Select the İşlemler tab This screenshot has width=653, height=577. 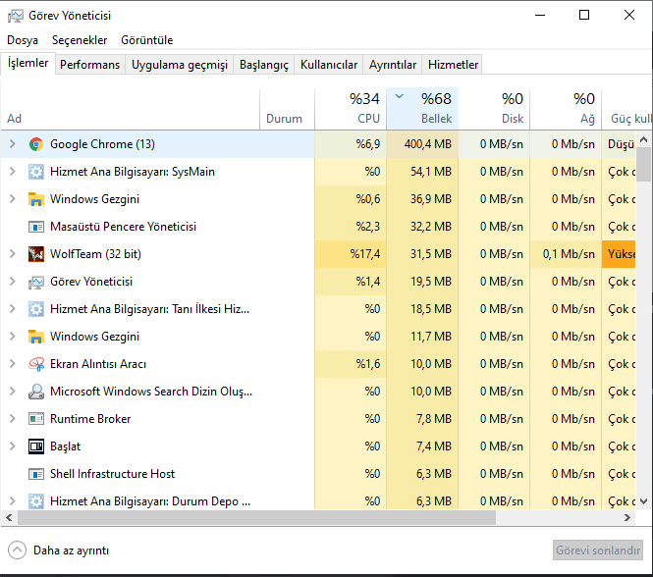[27, 63]
